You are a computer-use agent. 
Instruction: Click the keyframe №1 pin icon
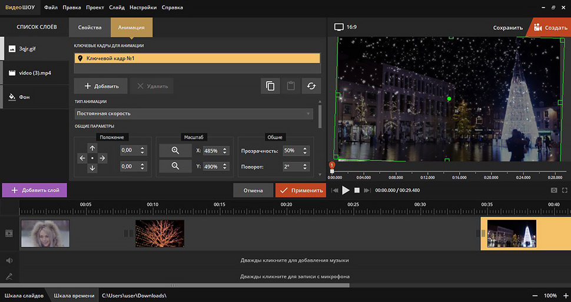pyautogui.click(x=81, y=58)
